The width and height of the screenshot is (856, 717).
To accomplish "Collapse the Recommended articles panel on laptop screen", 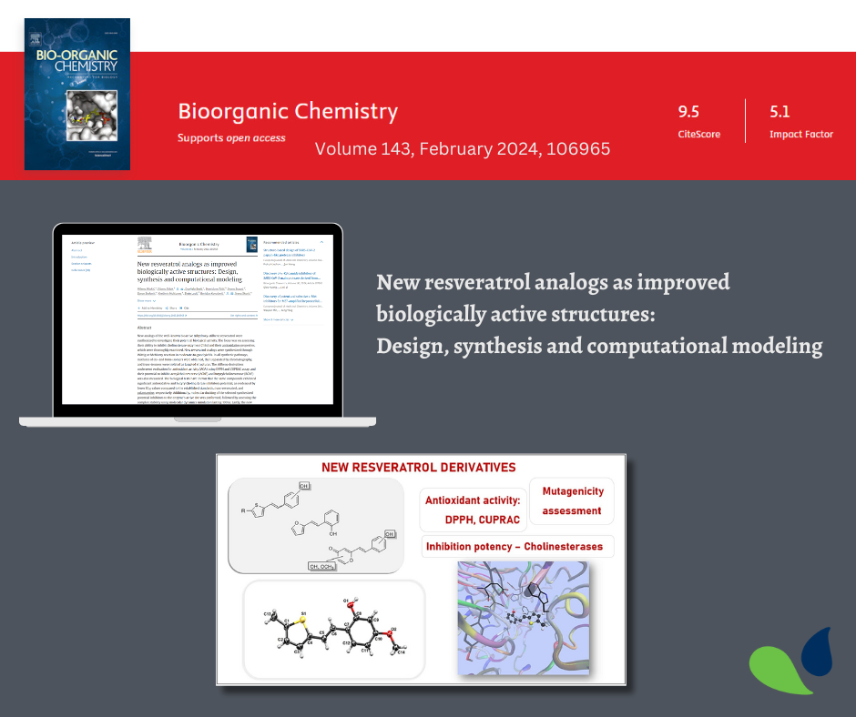I will click(321, 242).
